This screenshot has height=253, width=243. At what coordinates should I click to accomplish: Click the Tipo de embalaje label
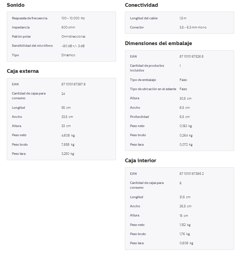point(143,80)
